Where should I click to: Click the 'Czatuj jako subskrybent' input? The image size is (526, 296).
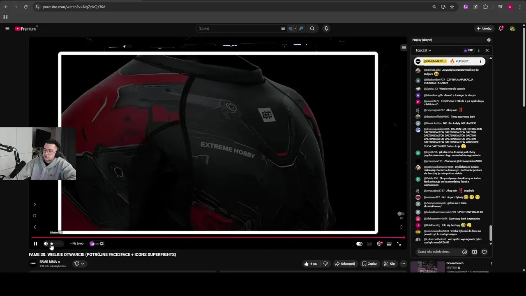[x=438, y=252]
